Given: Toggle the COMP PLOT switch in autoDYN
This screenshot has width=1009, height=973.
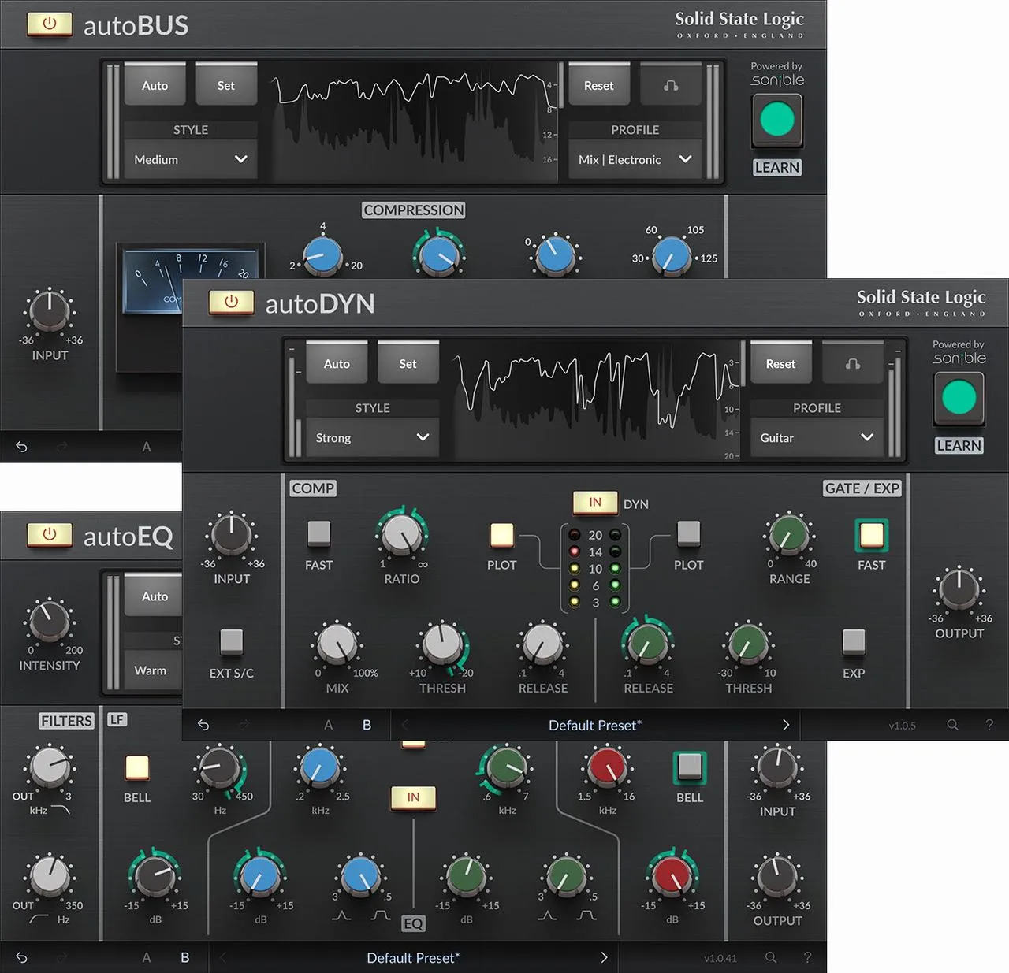Looking at the screenshot, I should click(x=501, y=534).
